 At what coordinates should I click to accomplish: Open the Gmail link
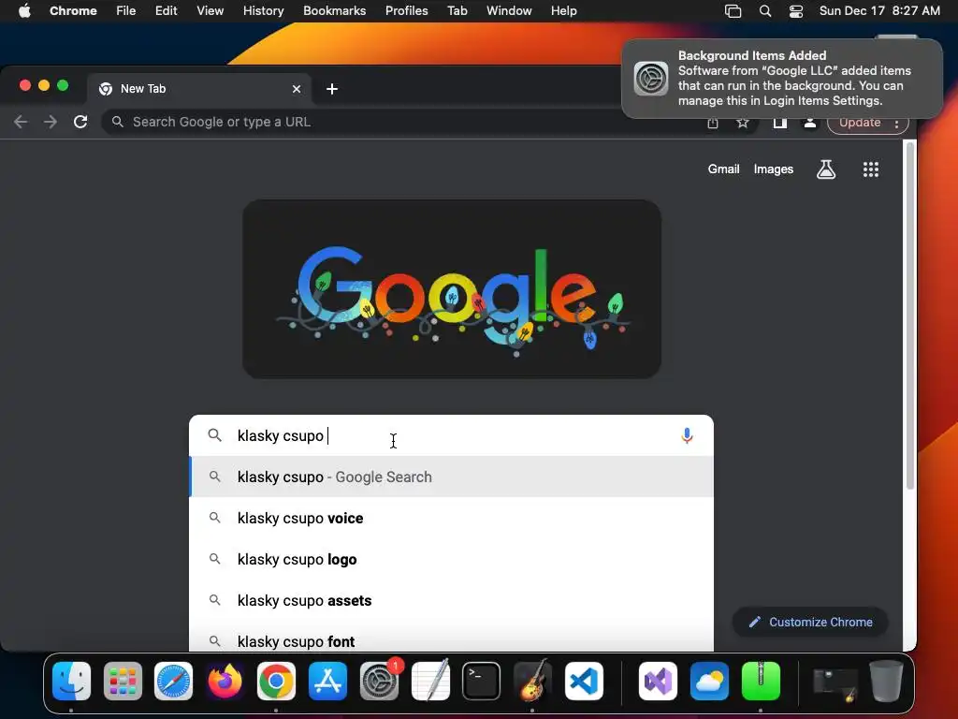(x=723, y=169)
